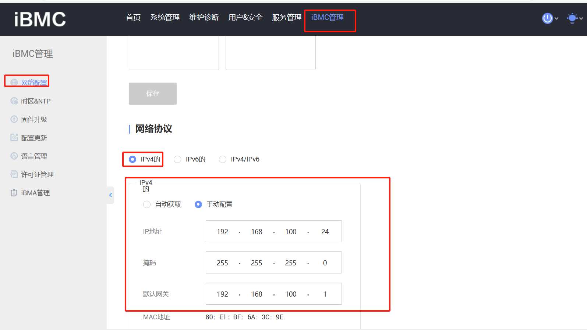Open 许可证管理 page
Screen dimensions: 587x330
37,174
